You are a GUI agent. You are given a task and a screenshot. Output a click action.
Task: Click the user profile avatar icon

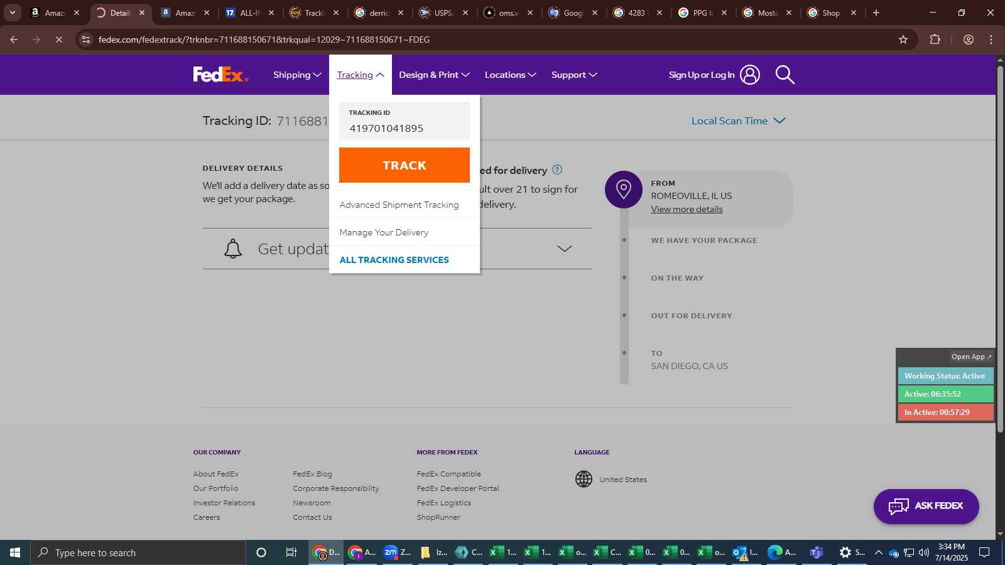(749, 75)
